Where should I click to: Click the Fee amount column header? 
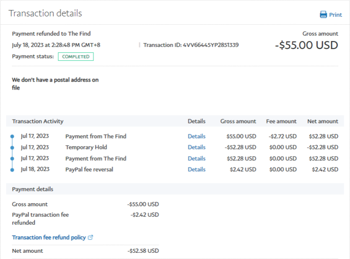pos(281,121)
